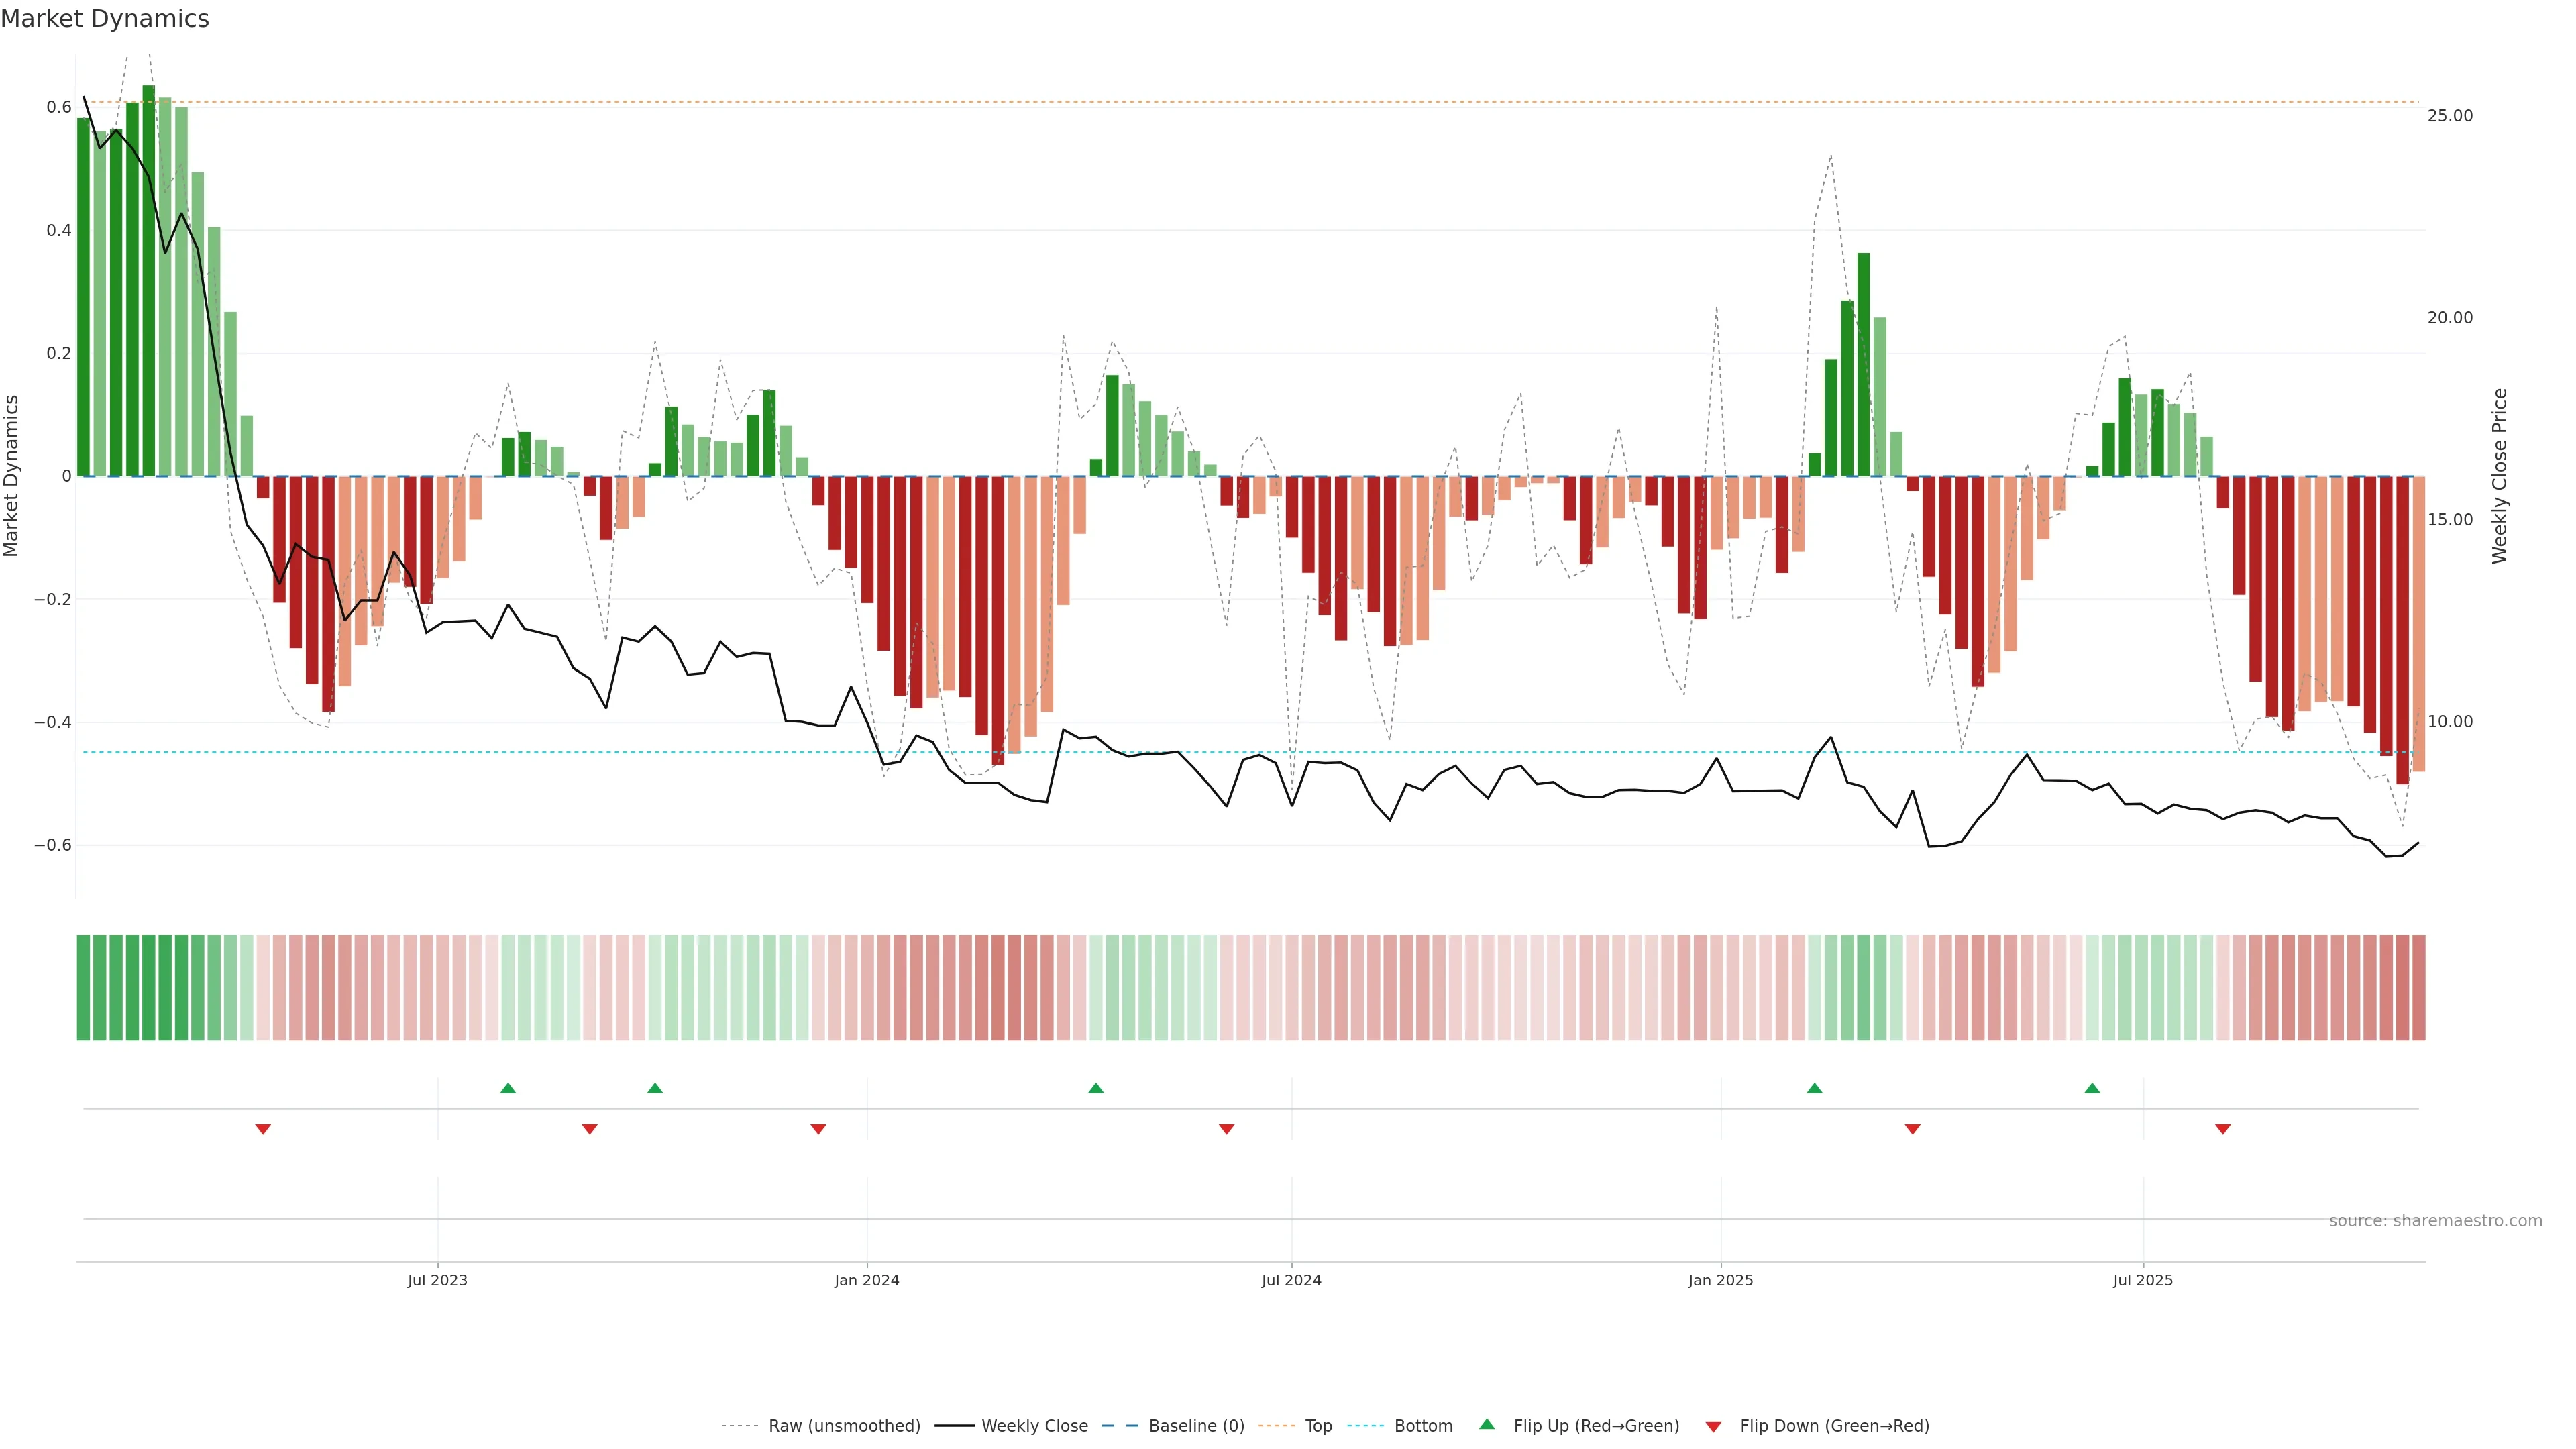Click the leftmost red flip-down marker

coord(263,1129)
